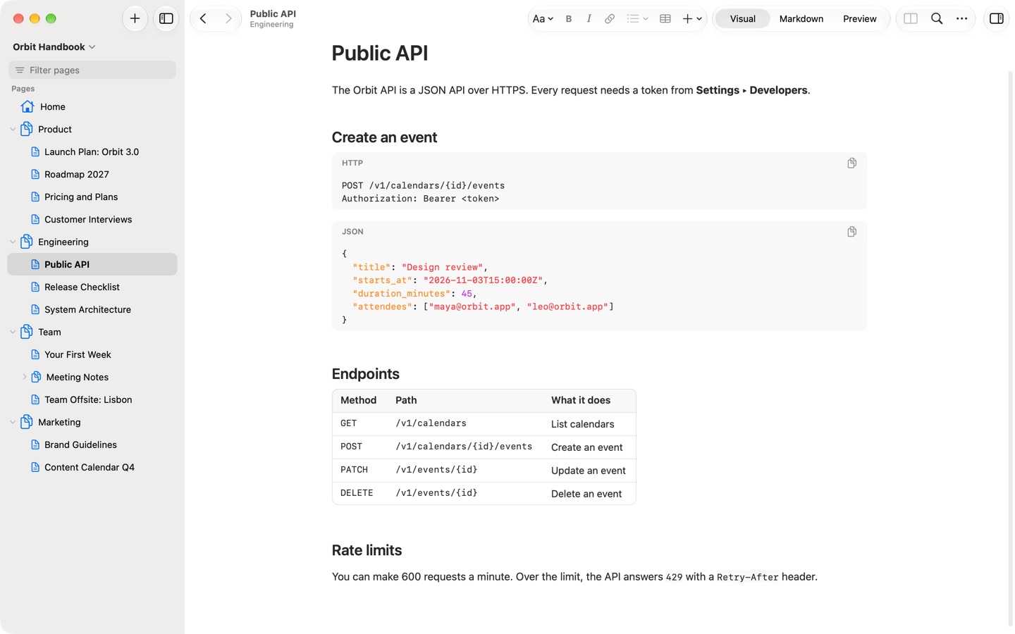Collapse the Team section

[x=13, y=332]
